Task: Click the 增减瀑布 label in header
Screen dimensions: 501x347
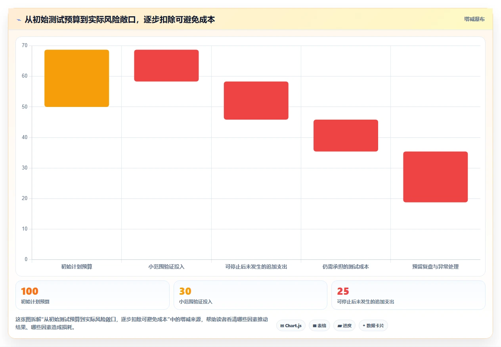Action: (474, 19)
